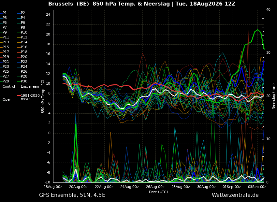Click the 26Aug 00z date tick label
The width and height of the screenshot is (277, 202).
point(155,187)
